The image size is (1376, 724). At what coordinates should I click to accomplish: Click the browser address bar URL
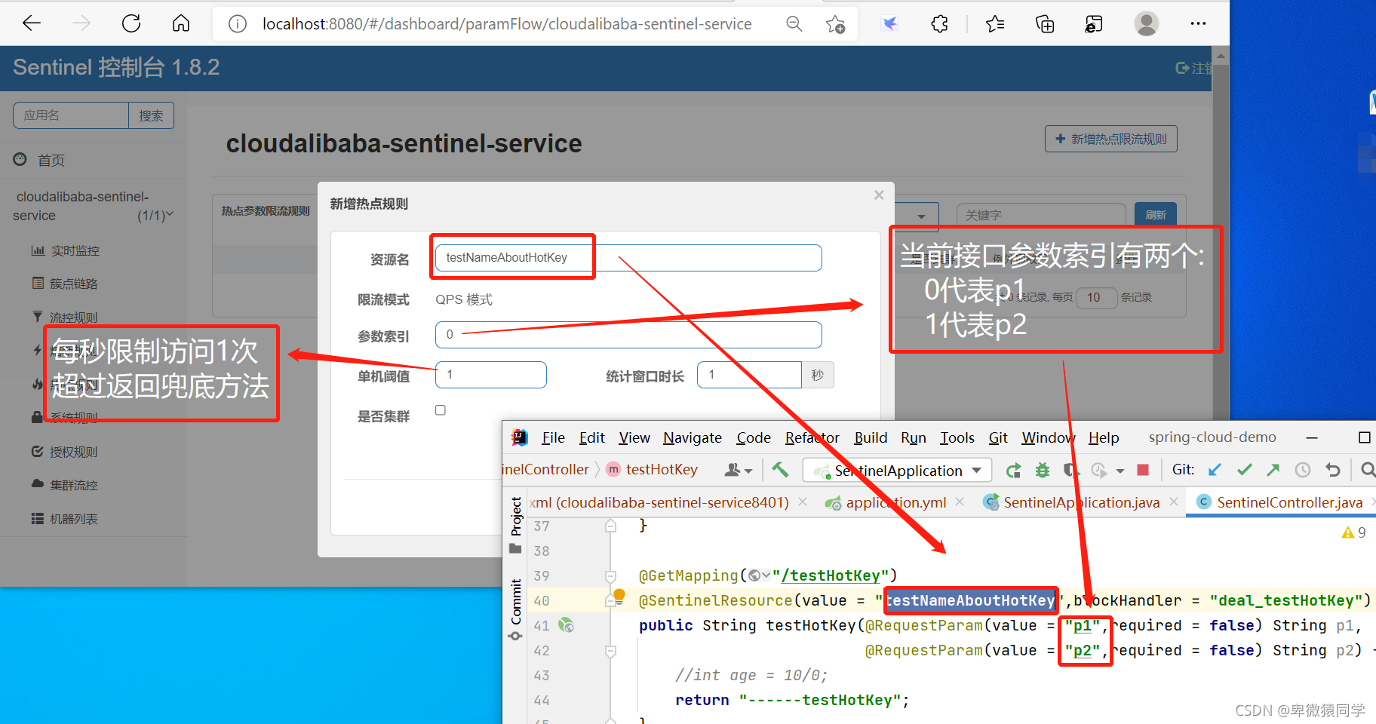click(x=507, y=24)
